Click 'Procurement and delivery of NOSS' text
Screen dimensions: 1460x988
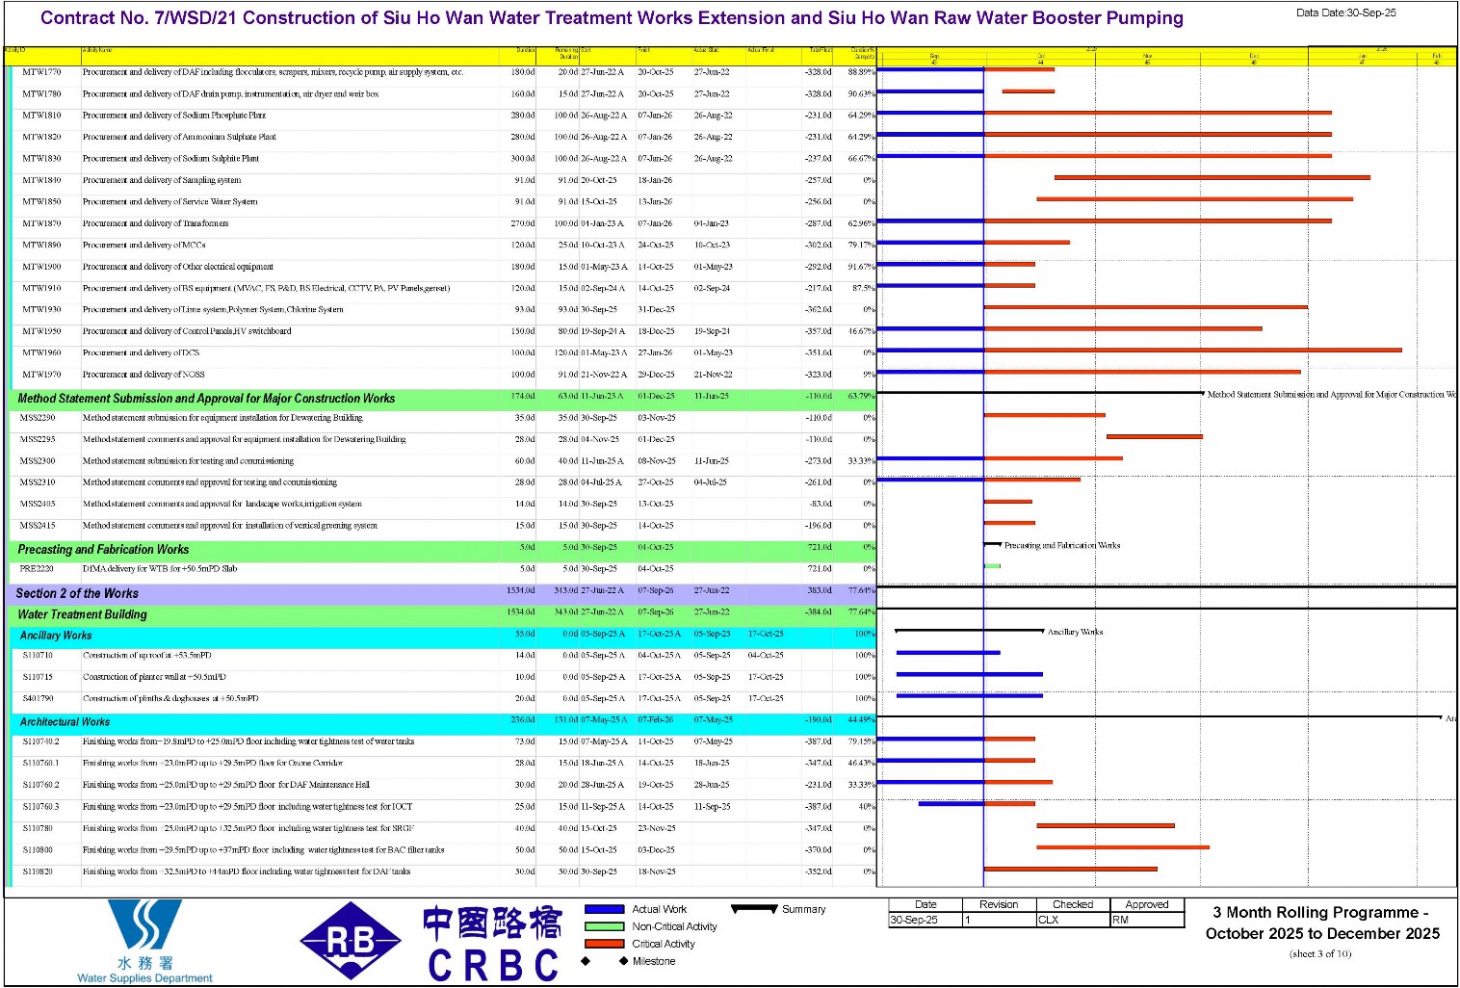click(x=143, y=375)
